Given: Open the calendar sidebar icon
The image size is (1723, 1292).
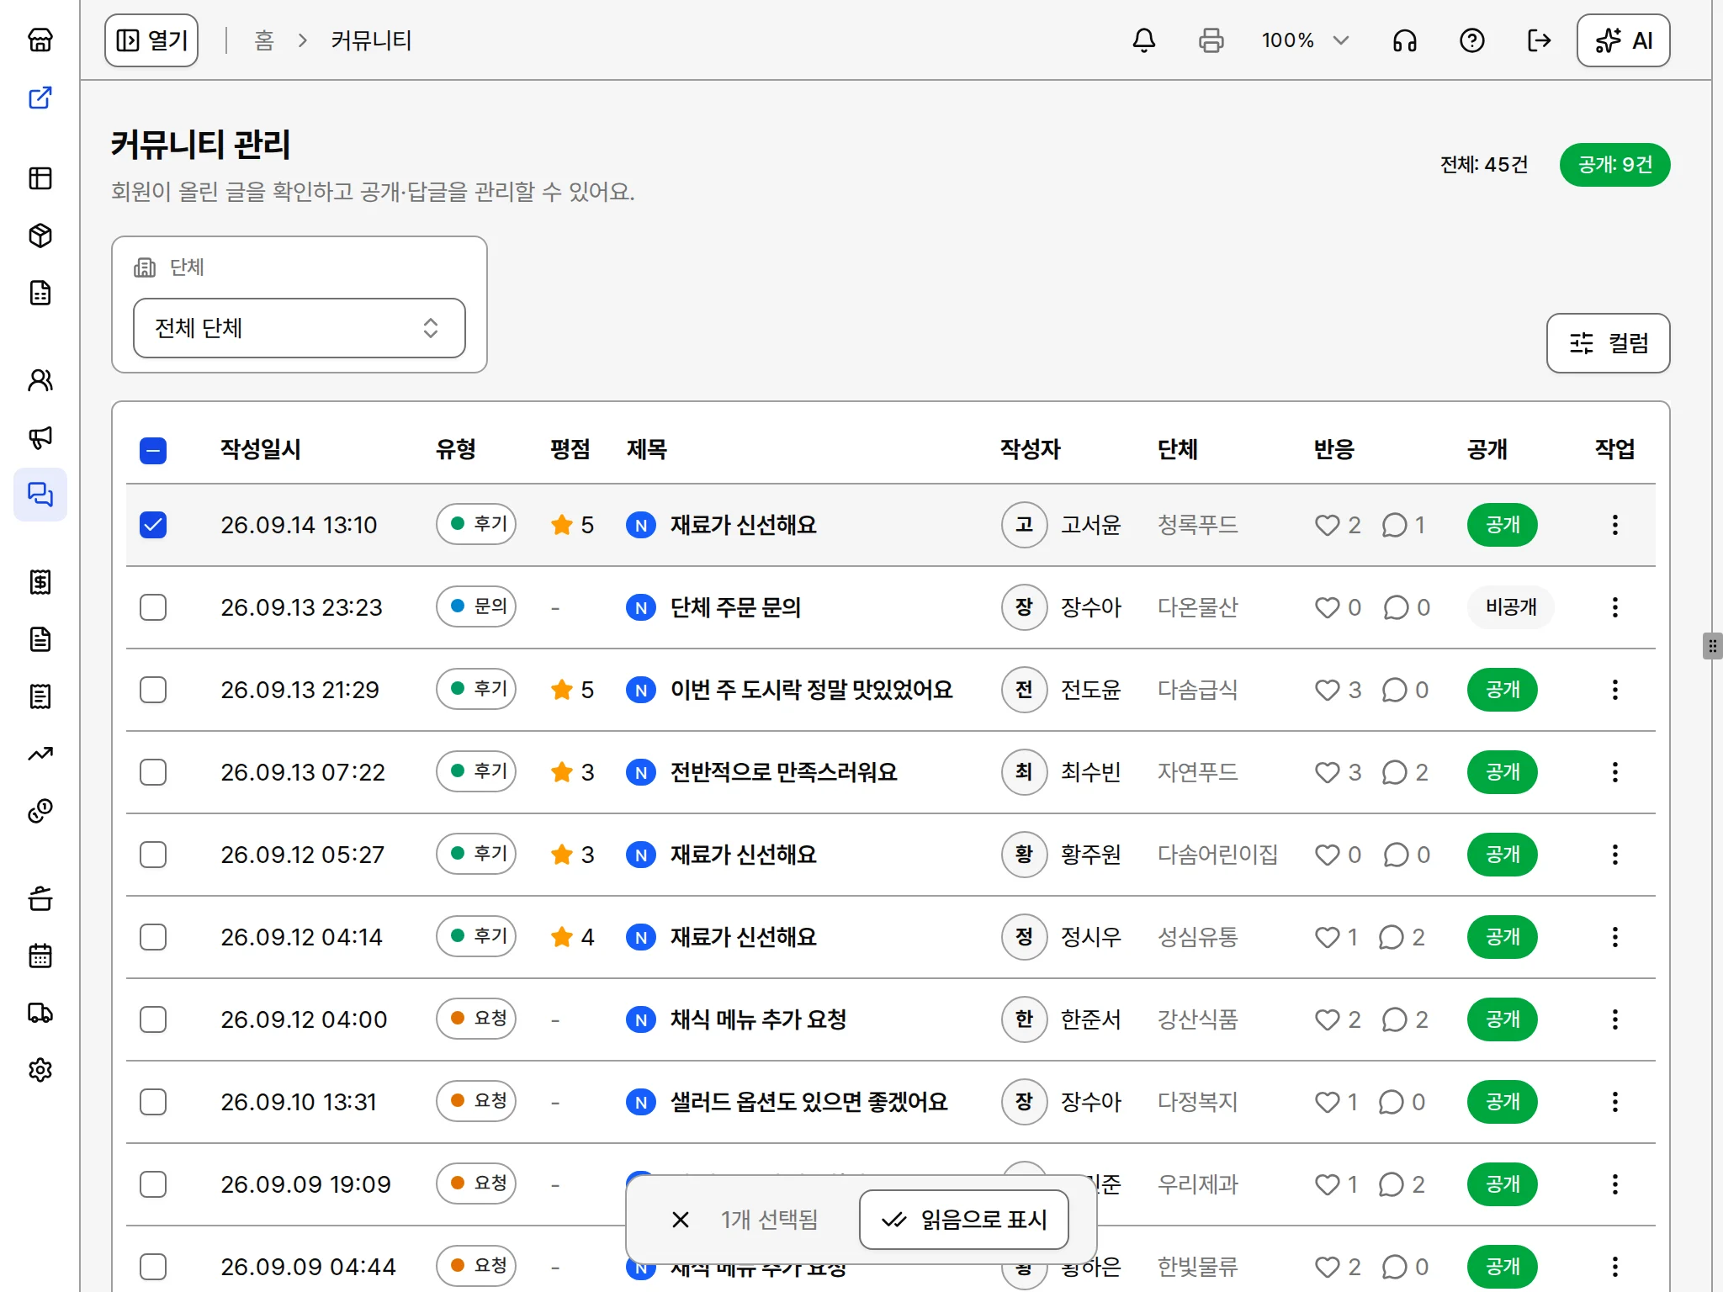Looking at the screenshot, I should point(40,955).
